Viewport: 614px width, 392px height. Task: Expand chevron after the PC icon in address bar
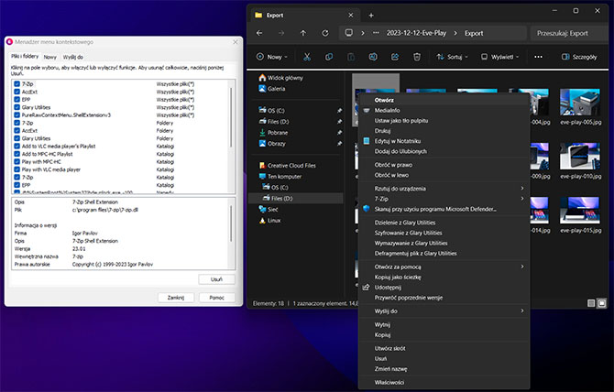coord(363,33)
